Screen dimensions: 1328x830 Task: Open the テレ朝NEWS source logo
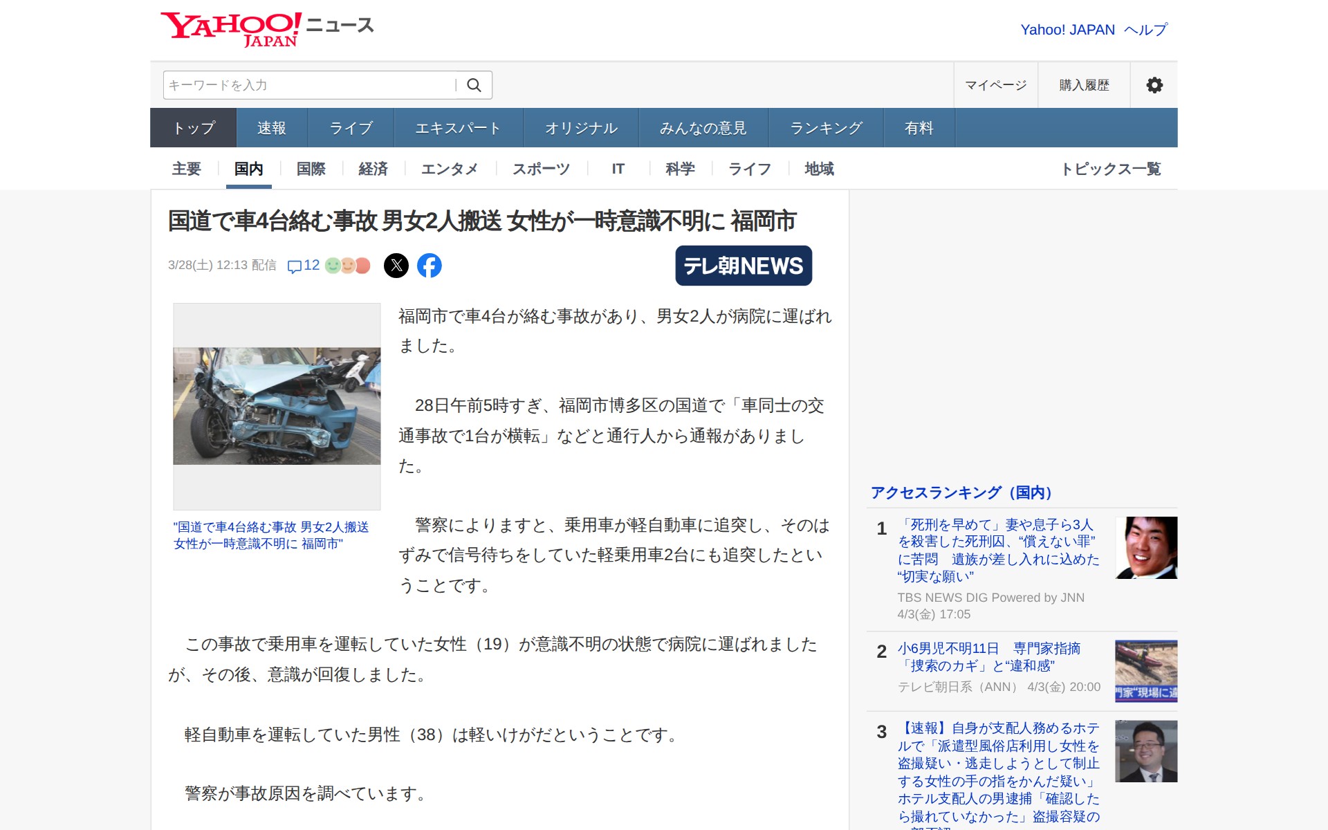coord(743,265)
